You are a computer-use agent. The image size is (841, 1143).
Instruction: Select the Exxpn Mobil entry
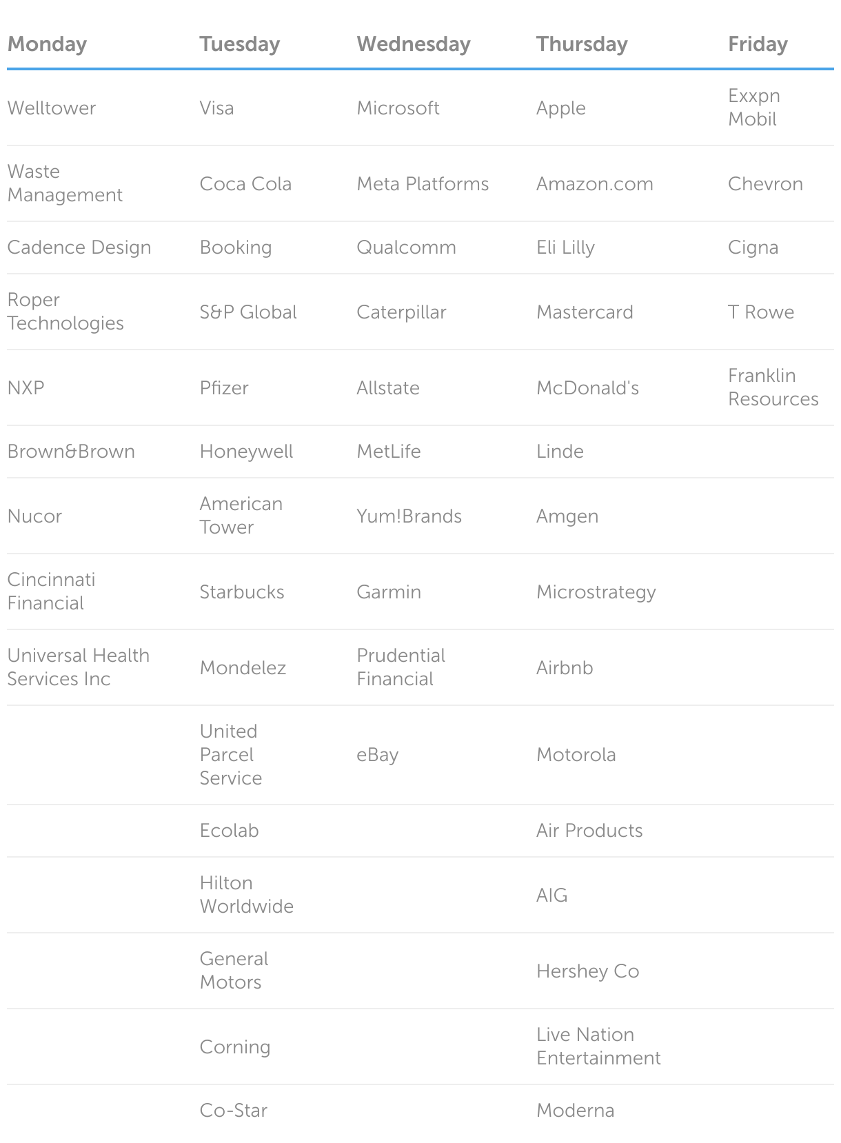point(753,108)
